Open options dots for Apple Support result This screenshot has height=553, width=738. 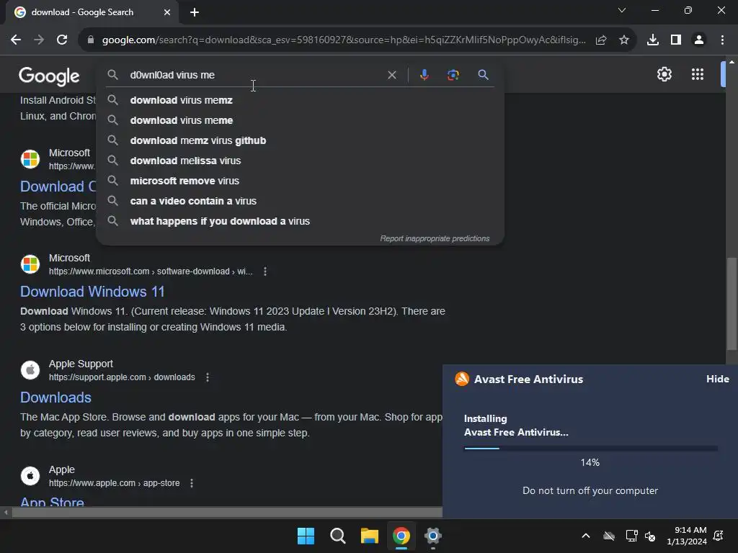(208, 377)
